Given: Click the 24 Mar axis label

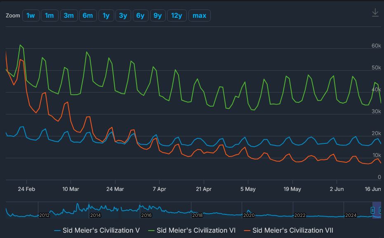Looking at the screenshot, I should (115, 189).
